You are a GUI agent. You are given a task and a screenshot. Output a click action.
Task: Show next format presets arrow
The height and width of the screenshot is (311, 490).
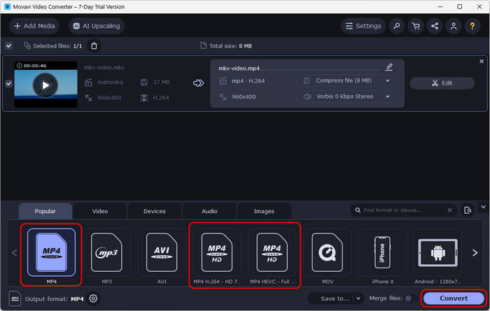475,253
